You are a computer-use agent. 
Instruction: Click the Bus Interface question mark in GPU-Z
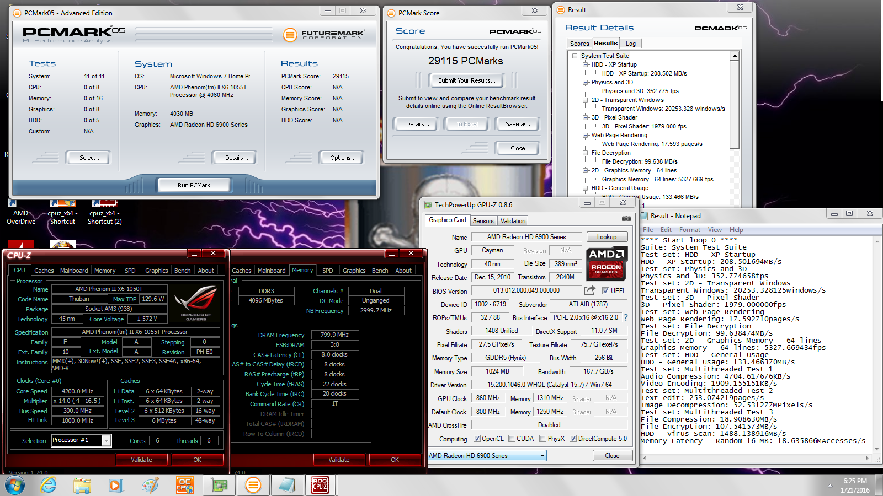(626, 317)
